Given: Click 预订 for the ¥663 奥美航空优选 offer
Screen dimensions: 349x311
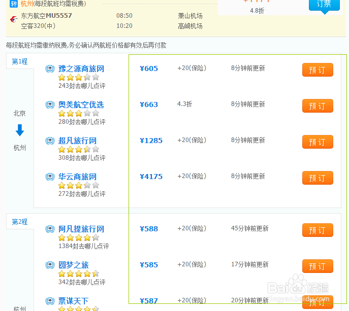Looking at the screenshot, I should tap(318, 106).
